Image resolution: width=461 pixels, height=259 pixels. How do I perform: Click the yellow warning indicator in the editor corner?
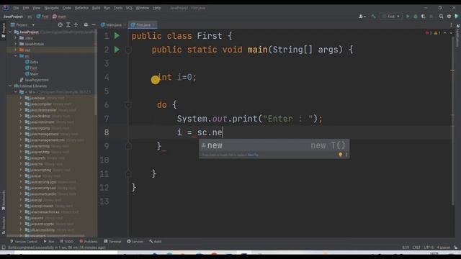pyautogui.click(x=437, y=33)
